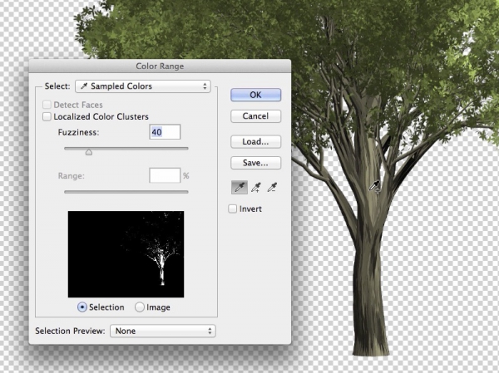
Task: Open the Select Sampled Colors dropdown
Action: [x=142, y=86]
